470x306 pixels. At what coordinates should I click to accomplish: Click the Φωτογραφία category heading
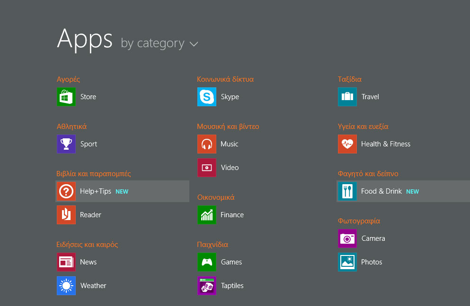[x=359, y=221]
